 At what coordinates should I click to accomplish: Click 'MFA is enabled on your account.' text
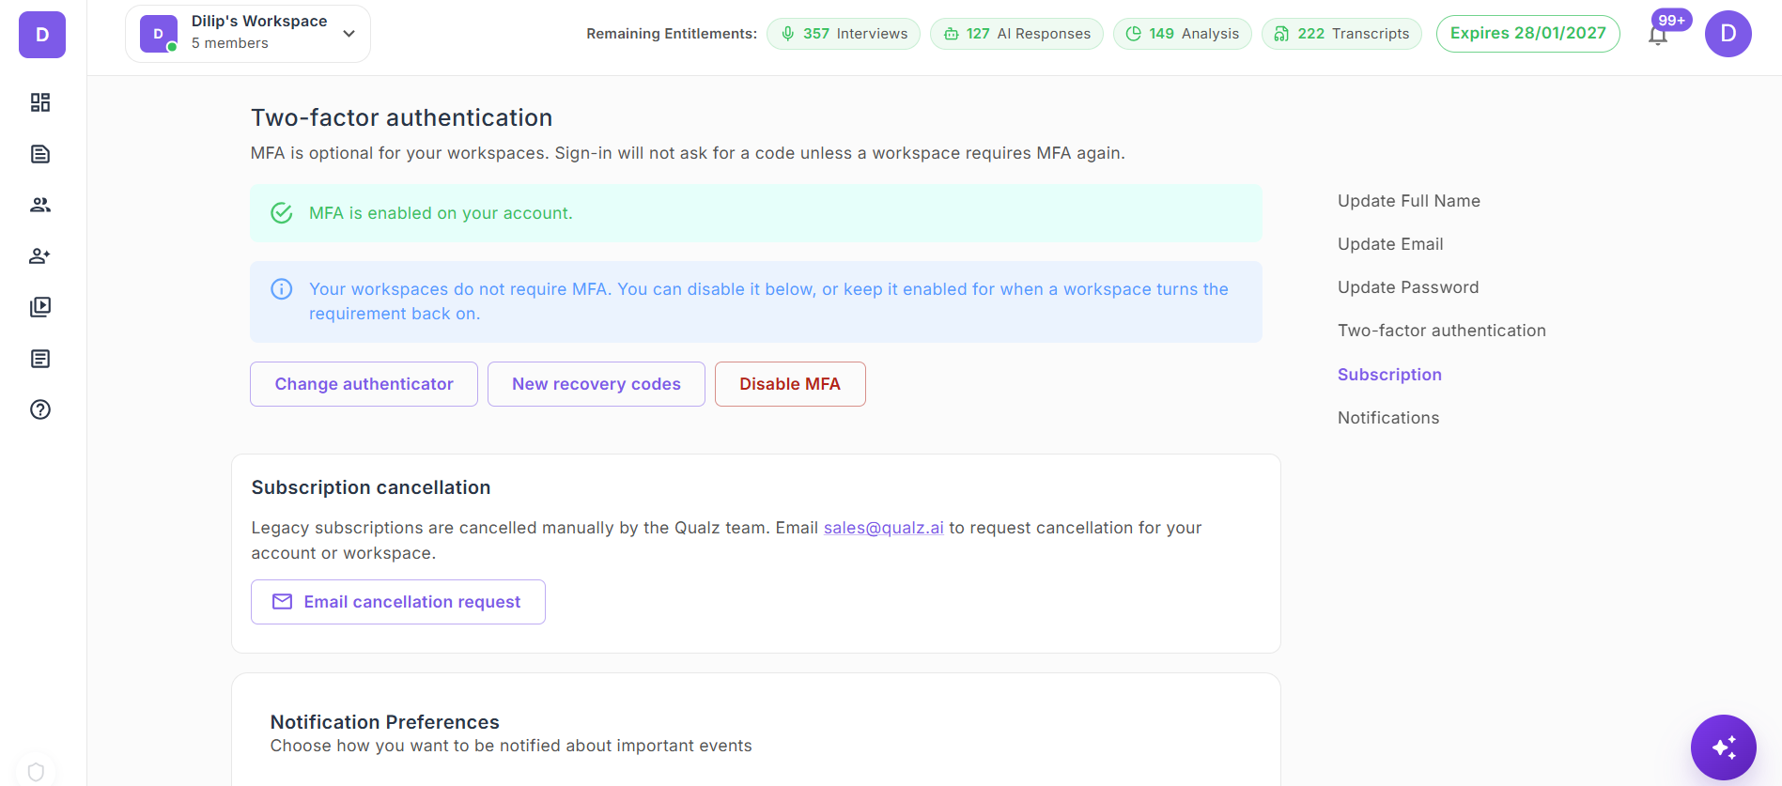[x=441, y=213]
